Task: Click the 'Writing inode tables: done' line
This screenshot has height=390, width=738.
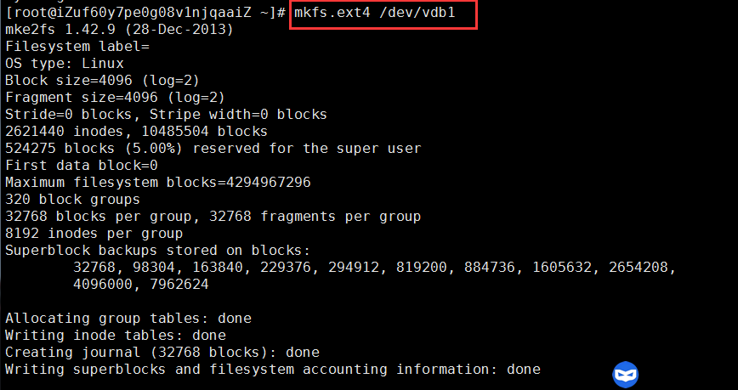Action: click(115, 336)
